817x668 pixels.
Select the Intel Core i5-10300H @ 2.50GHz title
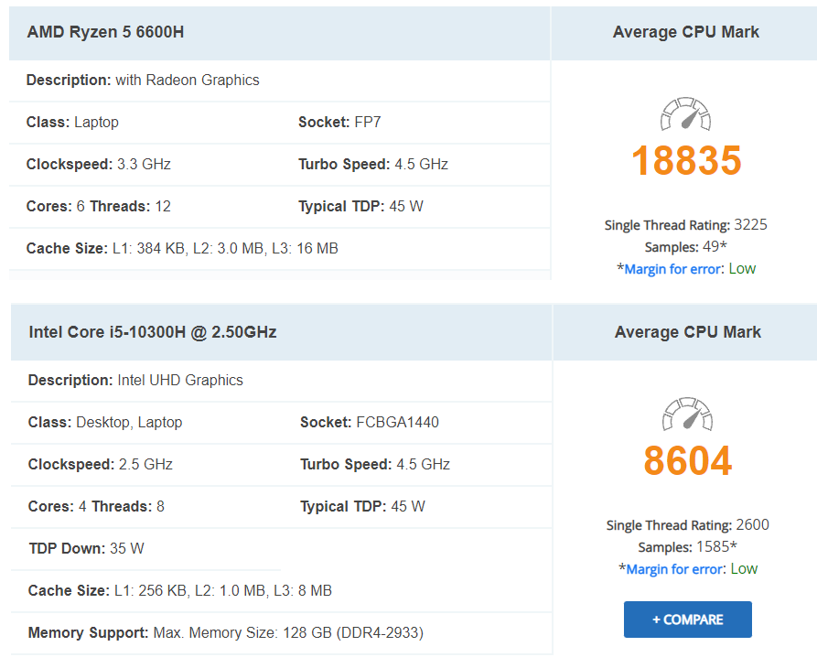pos(153,332)
